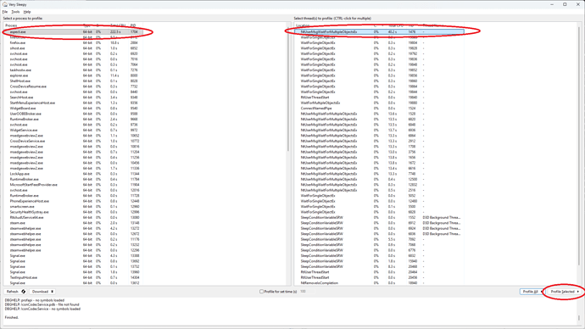
Task: Select the taskhostw.exe process row
Action: (x=74, y=70)
